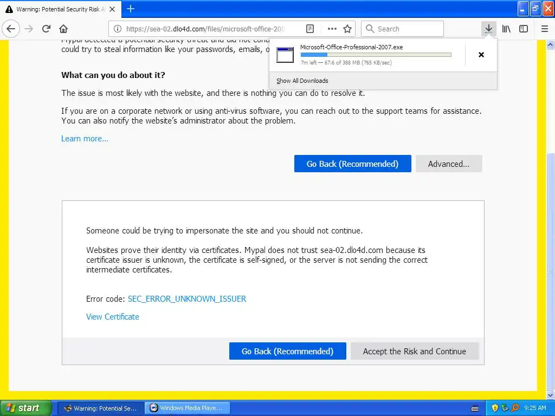Click the download progress bar
The height and width of the screenshot is (416, 555).
(376, 55)
